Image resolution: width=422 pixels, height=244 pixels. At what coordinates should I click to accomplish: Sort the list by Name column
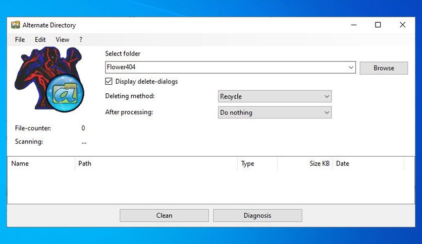tap(40, 163)
